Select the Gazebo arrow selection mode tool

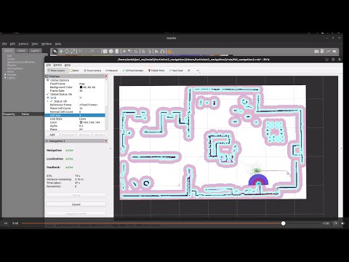tap(55, 51)
